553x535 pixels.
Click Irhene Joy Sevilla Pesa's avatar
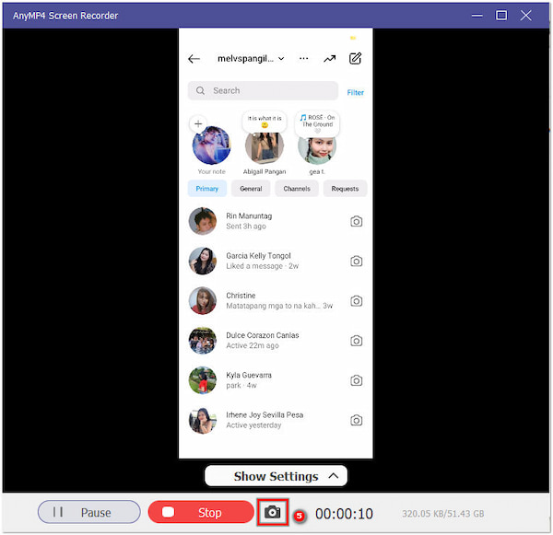tap(203, 420)
